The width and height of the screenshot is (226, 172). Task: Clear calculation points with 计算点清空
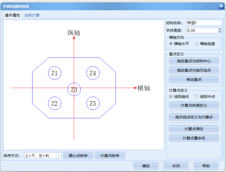[x=194, y=129]
